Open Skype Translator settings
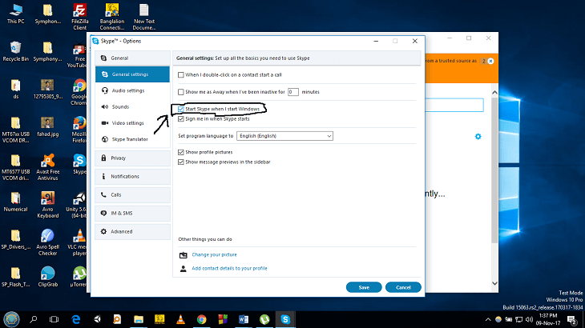Image resolution: width=585 pixels, height=328 pixels. pyautogui.click(x=131, y=138)
